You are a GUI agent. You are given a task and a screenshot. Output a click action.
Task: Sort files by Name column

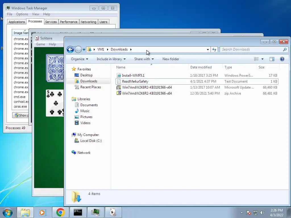click(x=120, y=67)
